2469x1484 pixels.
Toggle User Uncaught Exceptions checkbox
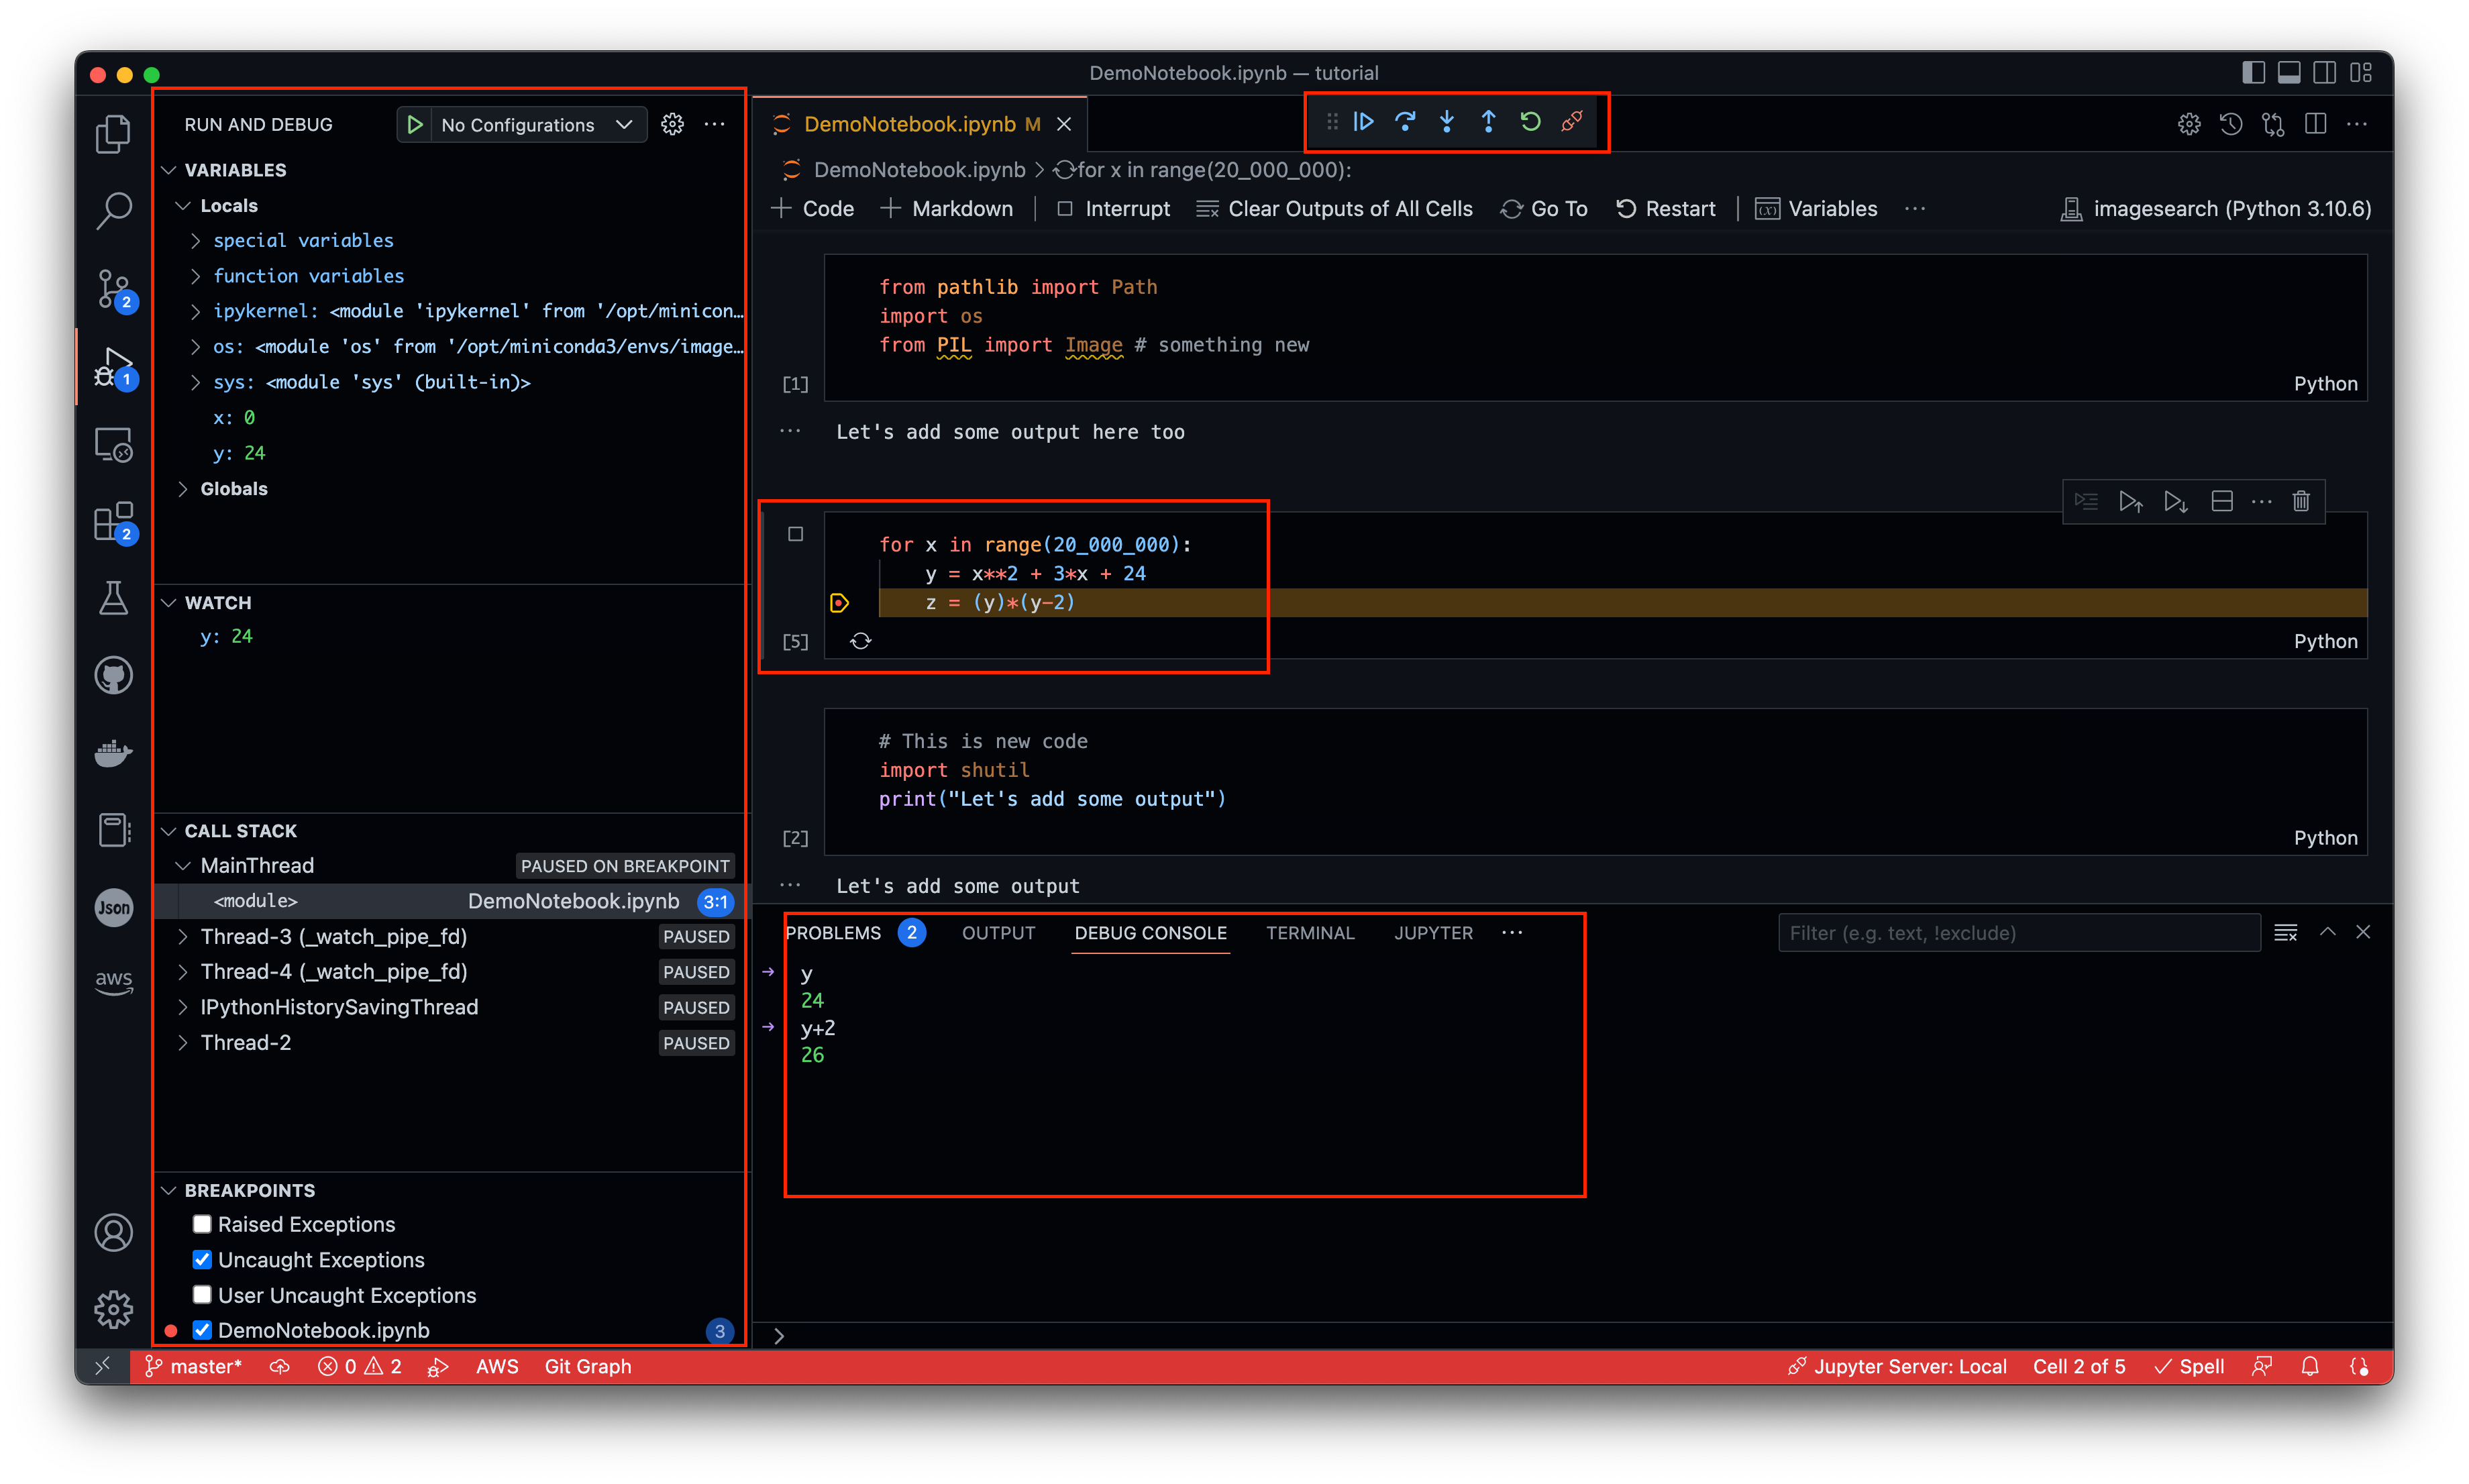pos(202,1294)
